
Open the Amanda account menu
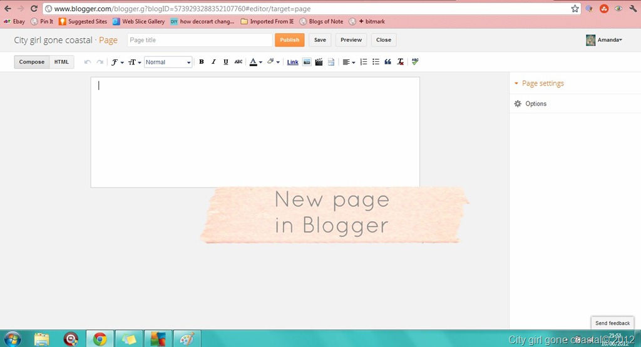tap(604, 40)
